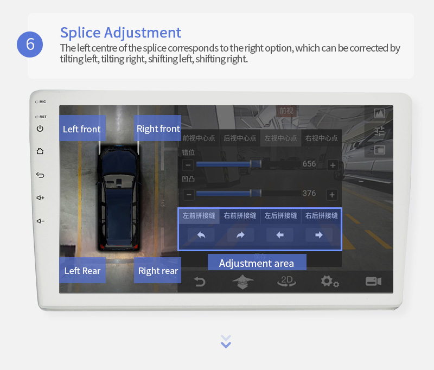Click the shift-left straight arrow button
434x370 pixels.
[x=279, y=235]
